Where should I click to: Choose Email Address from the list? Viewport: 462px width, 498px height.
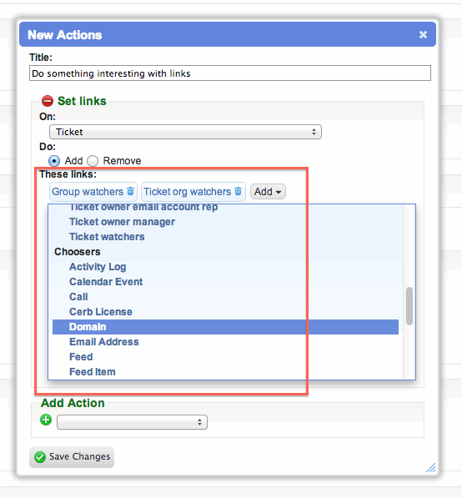point(104,342)
